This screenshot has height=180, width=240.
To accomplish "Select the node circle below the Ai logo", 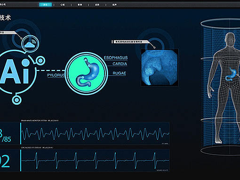I will (x=17, y=100).
